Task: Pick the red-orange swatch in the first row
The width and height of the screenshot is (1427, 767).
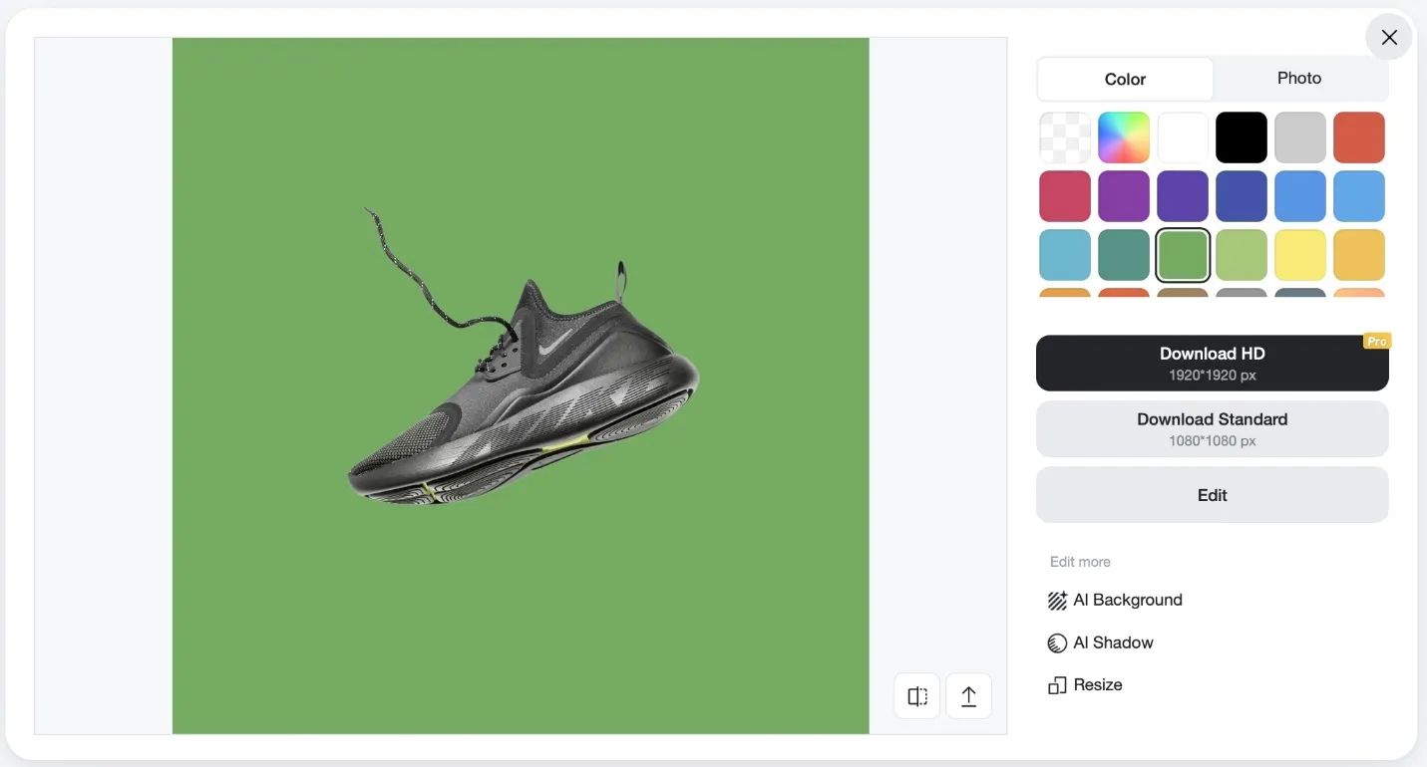Action: (1359, 137)
